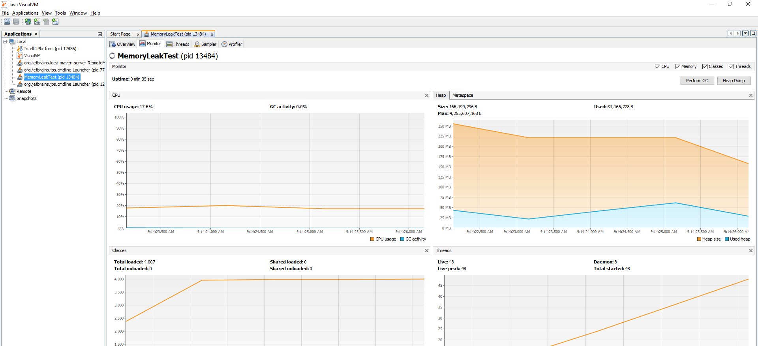The height and width of the screenshot is (346, 758).
Task: Click the Threads tab icon
Action: click(169, 44)
